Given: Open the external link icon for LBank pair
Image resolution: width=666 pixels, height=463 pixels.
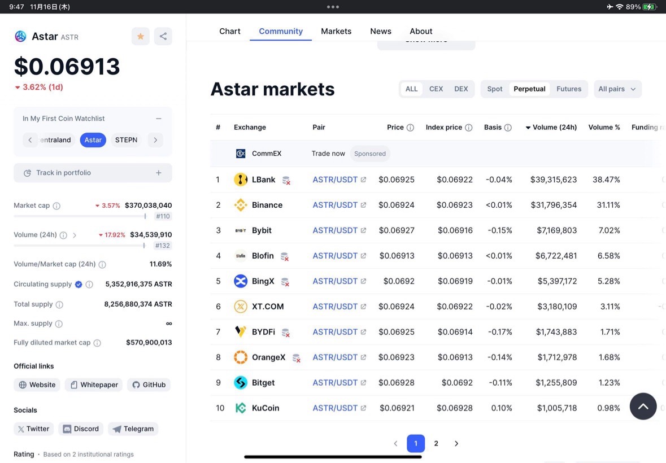Looking at the screenshot, I should [363, 180].
